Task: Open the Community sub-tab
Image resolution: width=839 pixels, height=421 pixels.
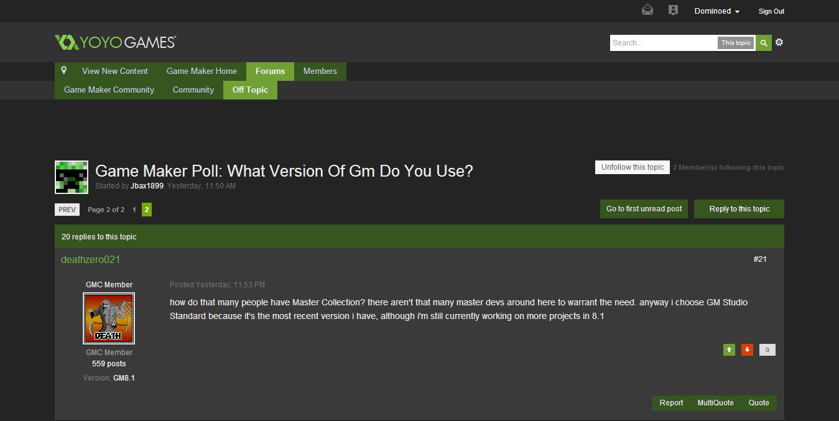Action: point(193,90)
